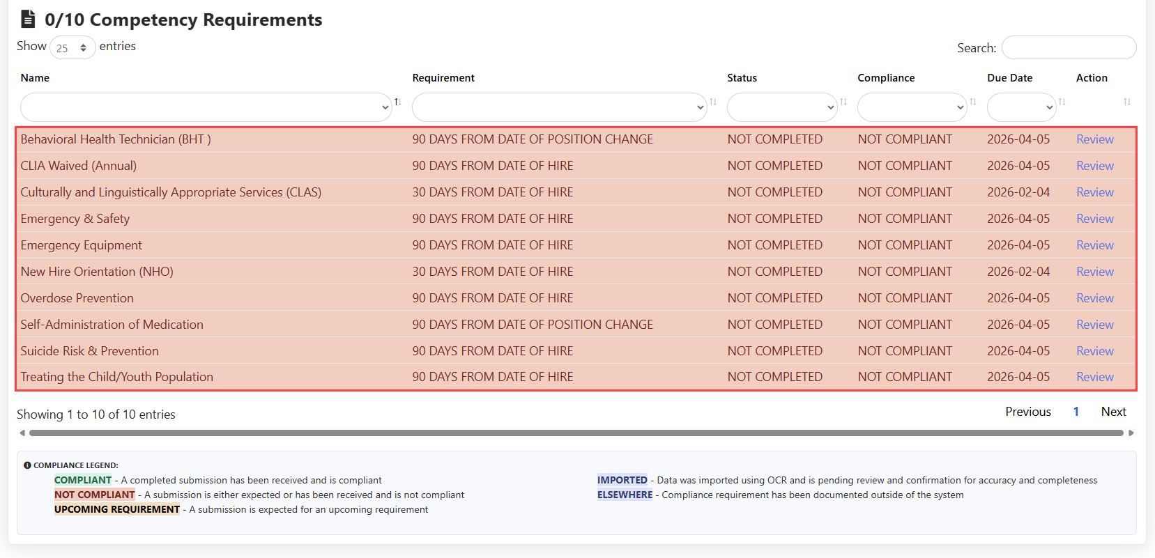Review the Overdose Prevention requirement
The height and width of the screenshot is (558, 1155).
point(1094,298)
